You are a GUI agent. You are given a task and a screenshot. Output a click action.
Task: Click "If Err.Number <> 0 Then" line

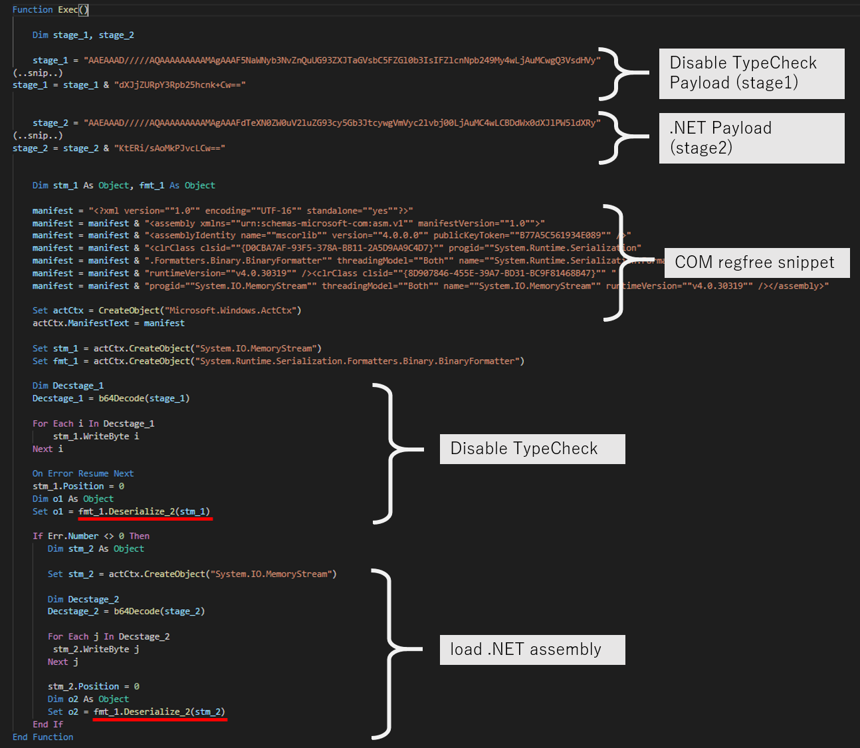[91, 536]
